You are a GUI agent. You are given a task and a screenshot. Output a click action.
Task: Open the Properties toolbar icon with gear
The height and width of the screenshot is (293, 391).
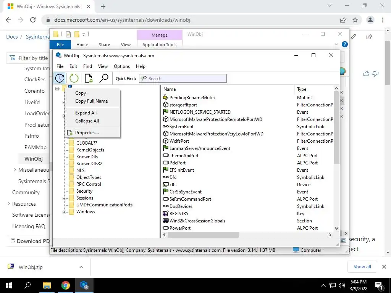pos(89,78)
